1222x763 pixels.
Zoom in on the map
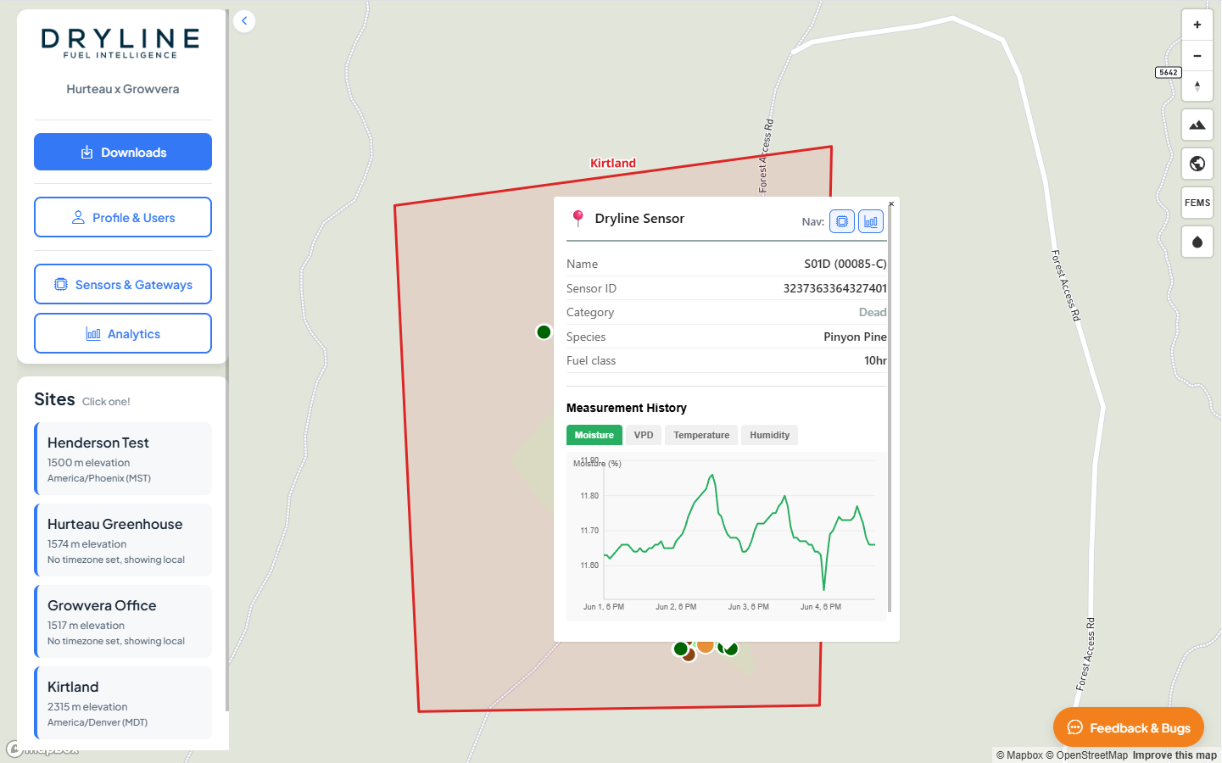tap(1197, 25)
